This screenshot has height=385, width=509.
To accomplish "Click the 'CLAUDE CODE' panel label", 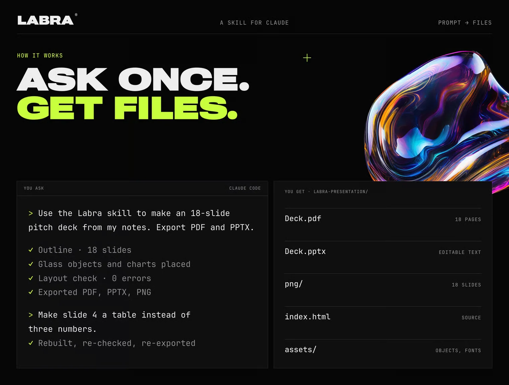I will click(x=245, y=188).
